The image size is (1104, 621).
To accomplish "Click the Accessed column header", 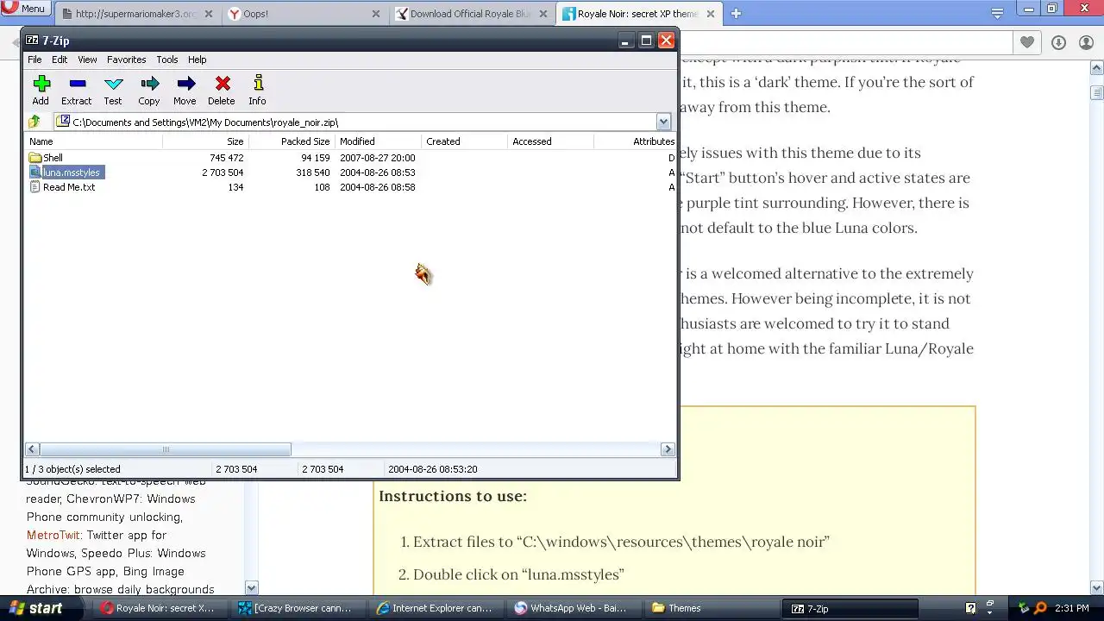I will pos(550,141).
